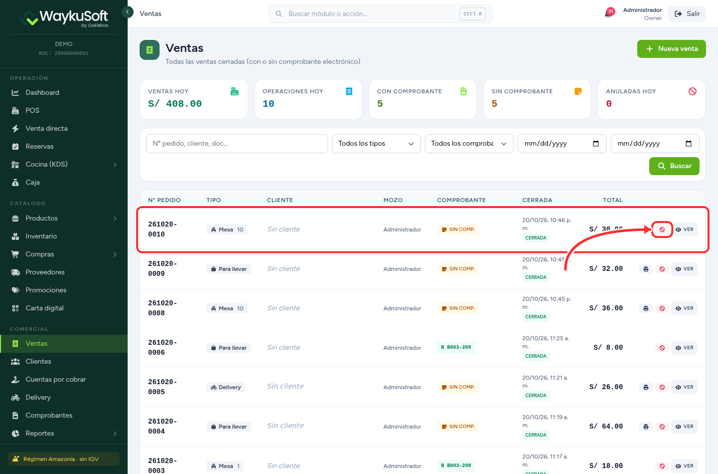Expand the Productos submenu arrow
The width and height of the screenshot is (718, 474).
[115, 219]
